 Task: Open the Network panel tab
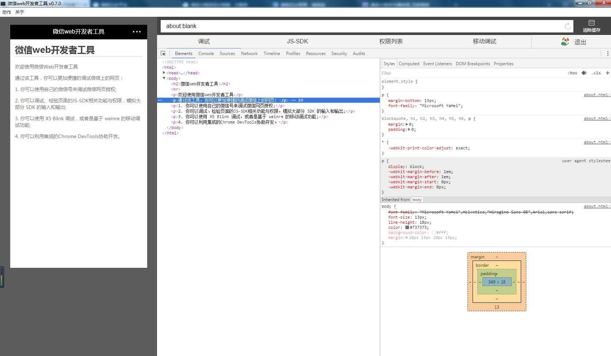click(249, 54)
